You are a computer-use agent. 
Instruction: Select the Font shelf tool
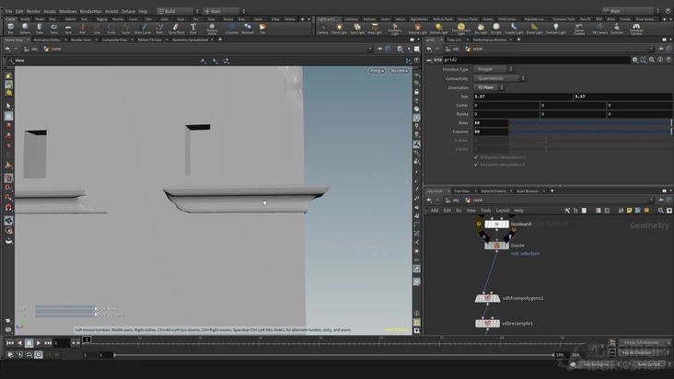tap(193, 29)
